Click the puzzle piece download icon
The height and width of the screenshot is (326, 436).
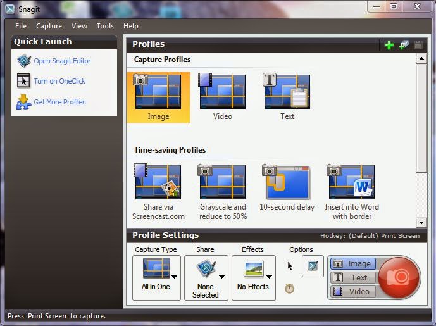click(x=23, y=102)
